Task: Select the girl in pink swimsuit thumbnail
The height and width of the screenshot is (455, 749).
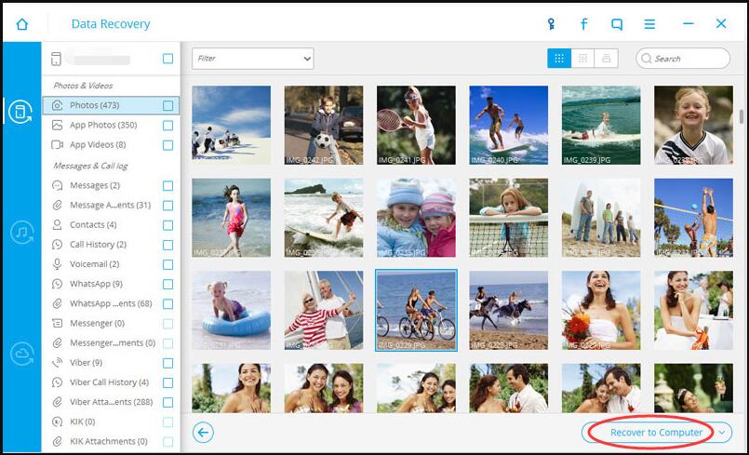Action: point(231,218)
